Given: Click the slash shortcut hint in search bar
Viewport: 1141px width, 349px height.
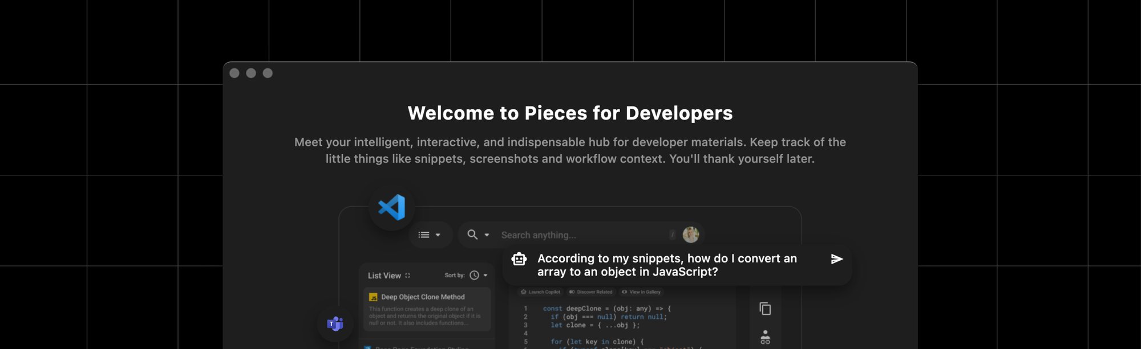Looking at the screenshot, I should (x=673, y=235).
